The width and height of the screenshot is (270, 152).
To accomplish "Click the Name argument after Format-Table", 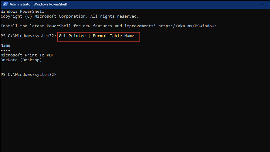I will [129, 36].
